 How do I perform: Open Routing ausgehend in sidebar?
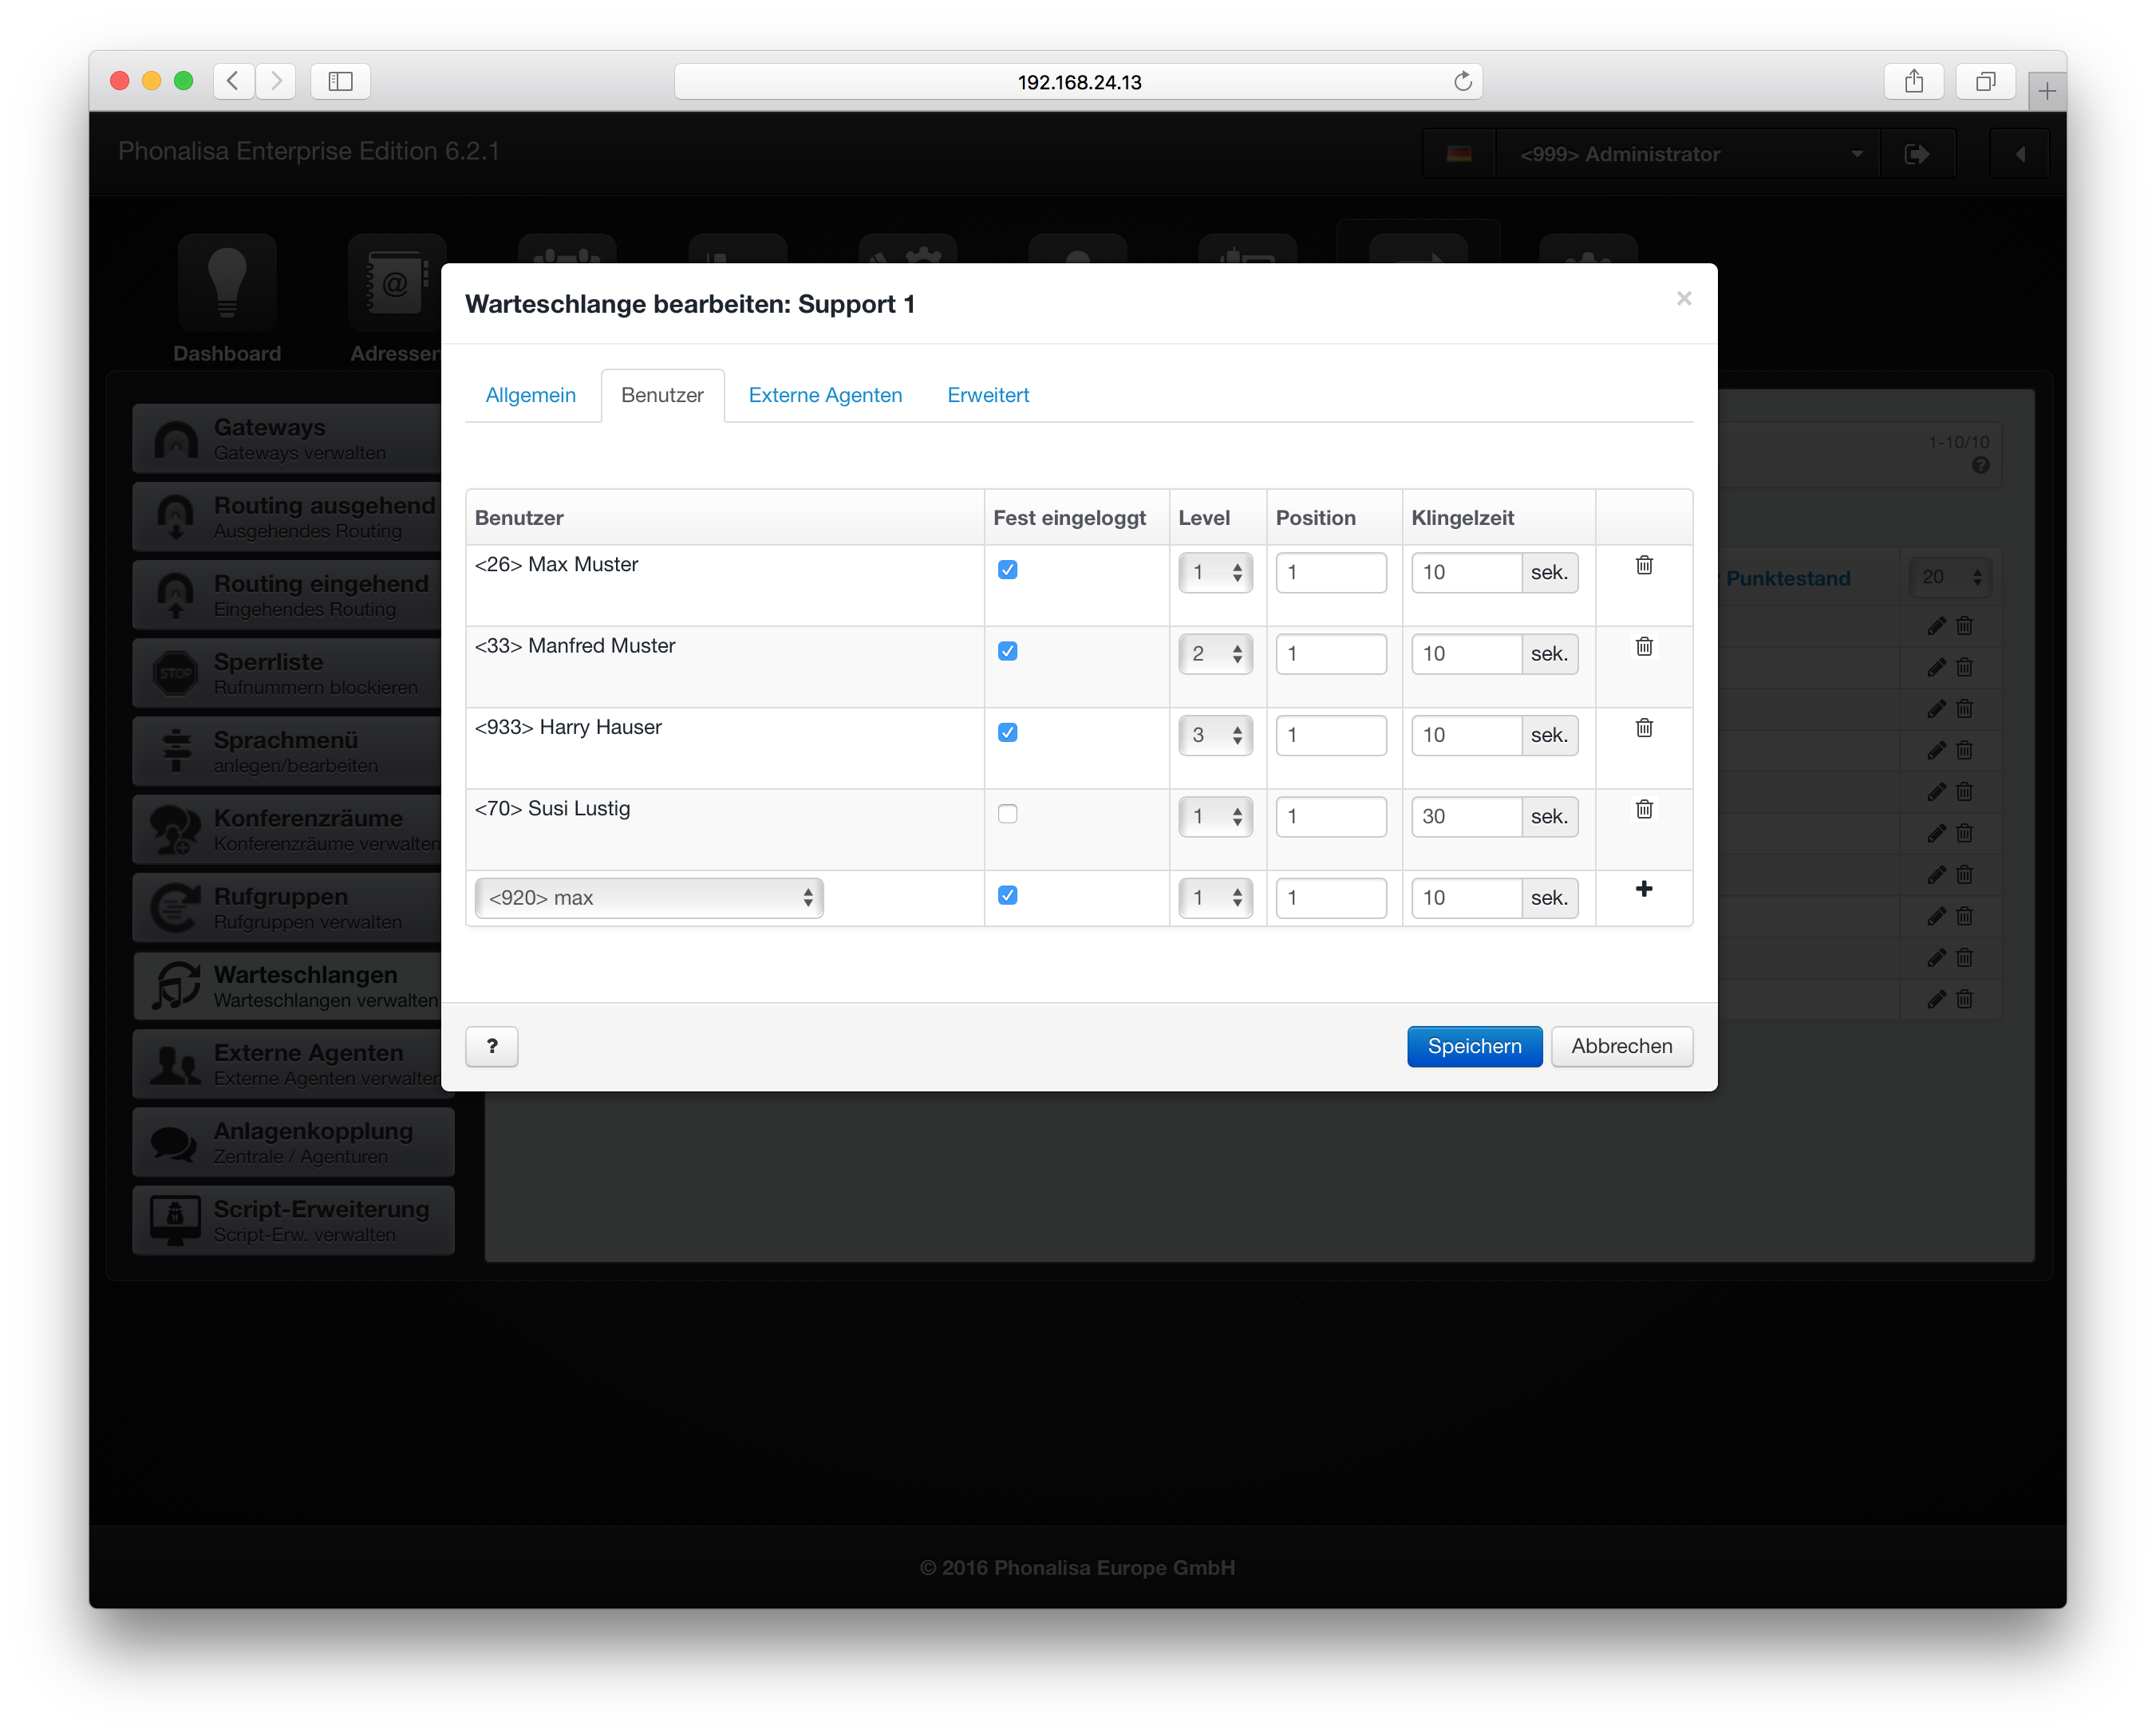point(288,516)
